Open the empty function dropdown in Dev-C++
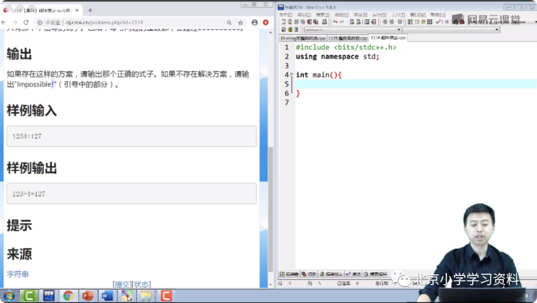Viewport: 537px width, 303px height. (x=497, y=30)
